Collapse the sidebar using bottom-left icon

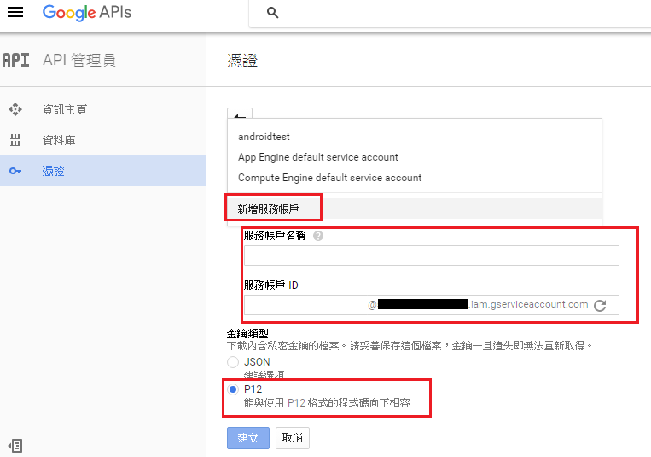tap(15, 446)
